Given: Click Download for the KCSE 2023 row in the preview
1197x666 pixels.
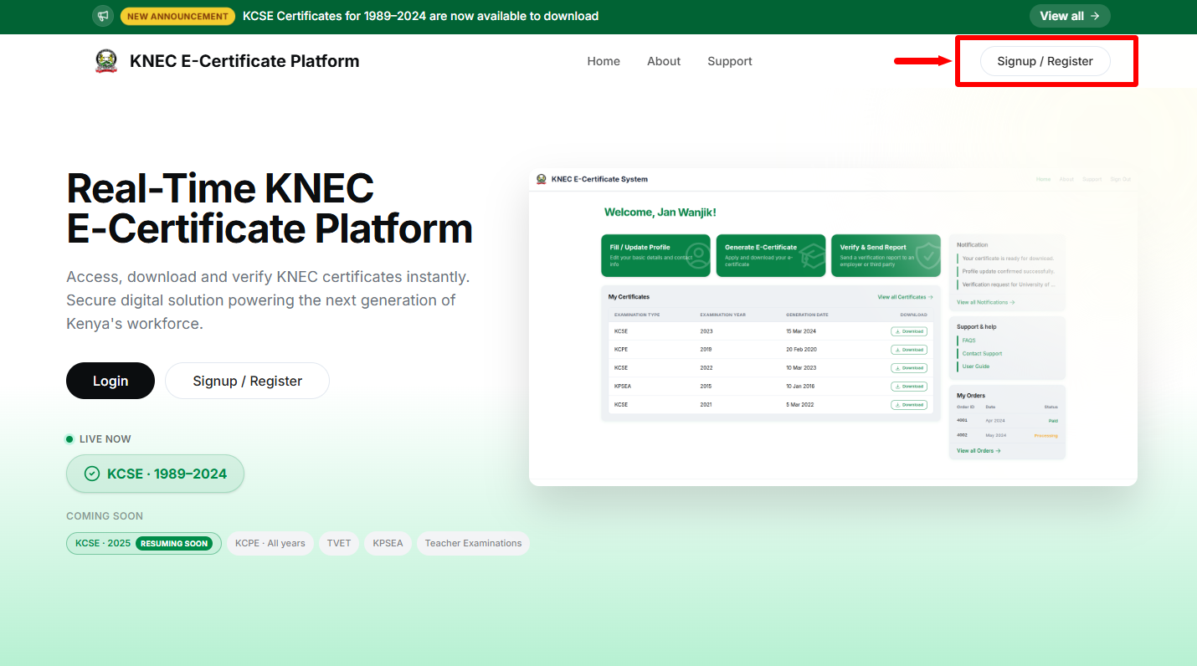Looking at the screenshot, I should pos(909,331).
